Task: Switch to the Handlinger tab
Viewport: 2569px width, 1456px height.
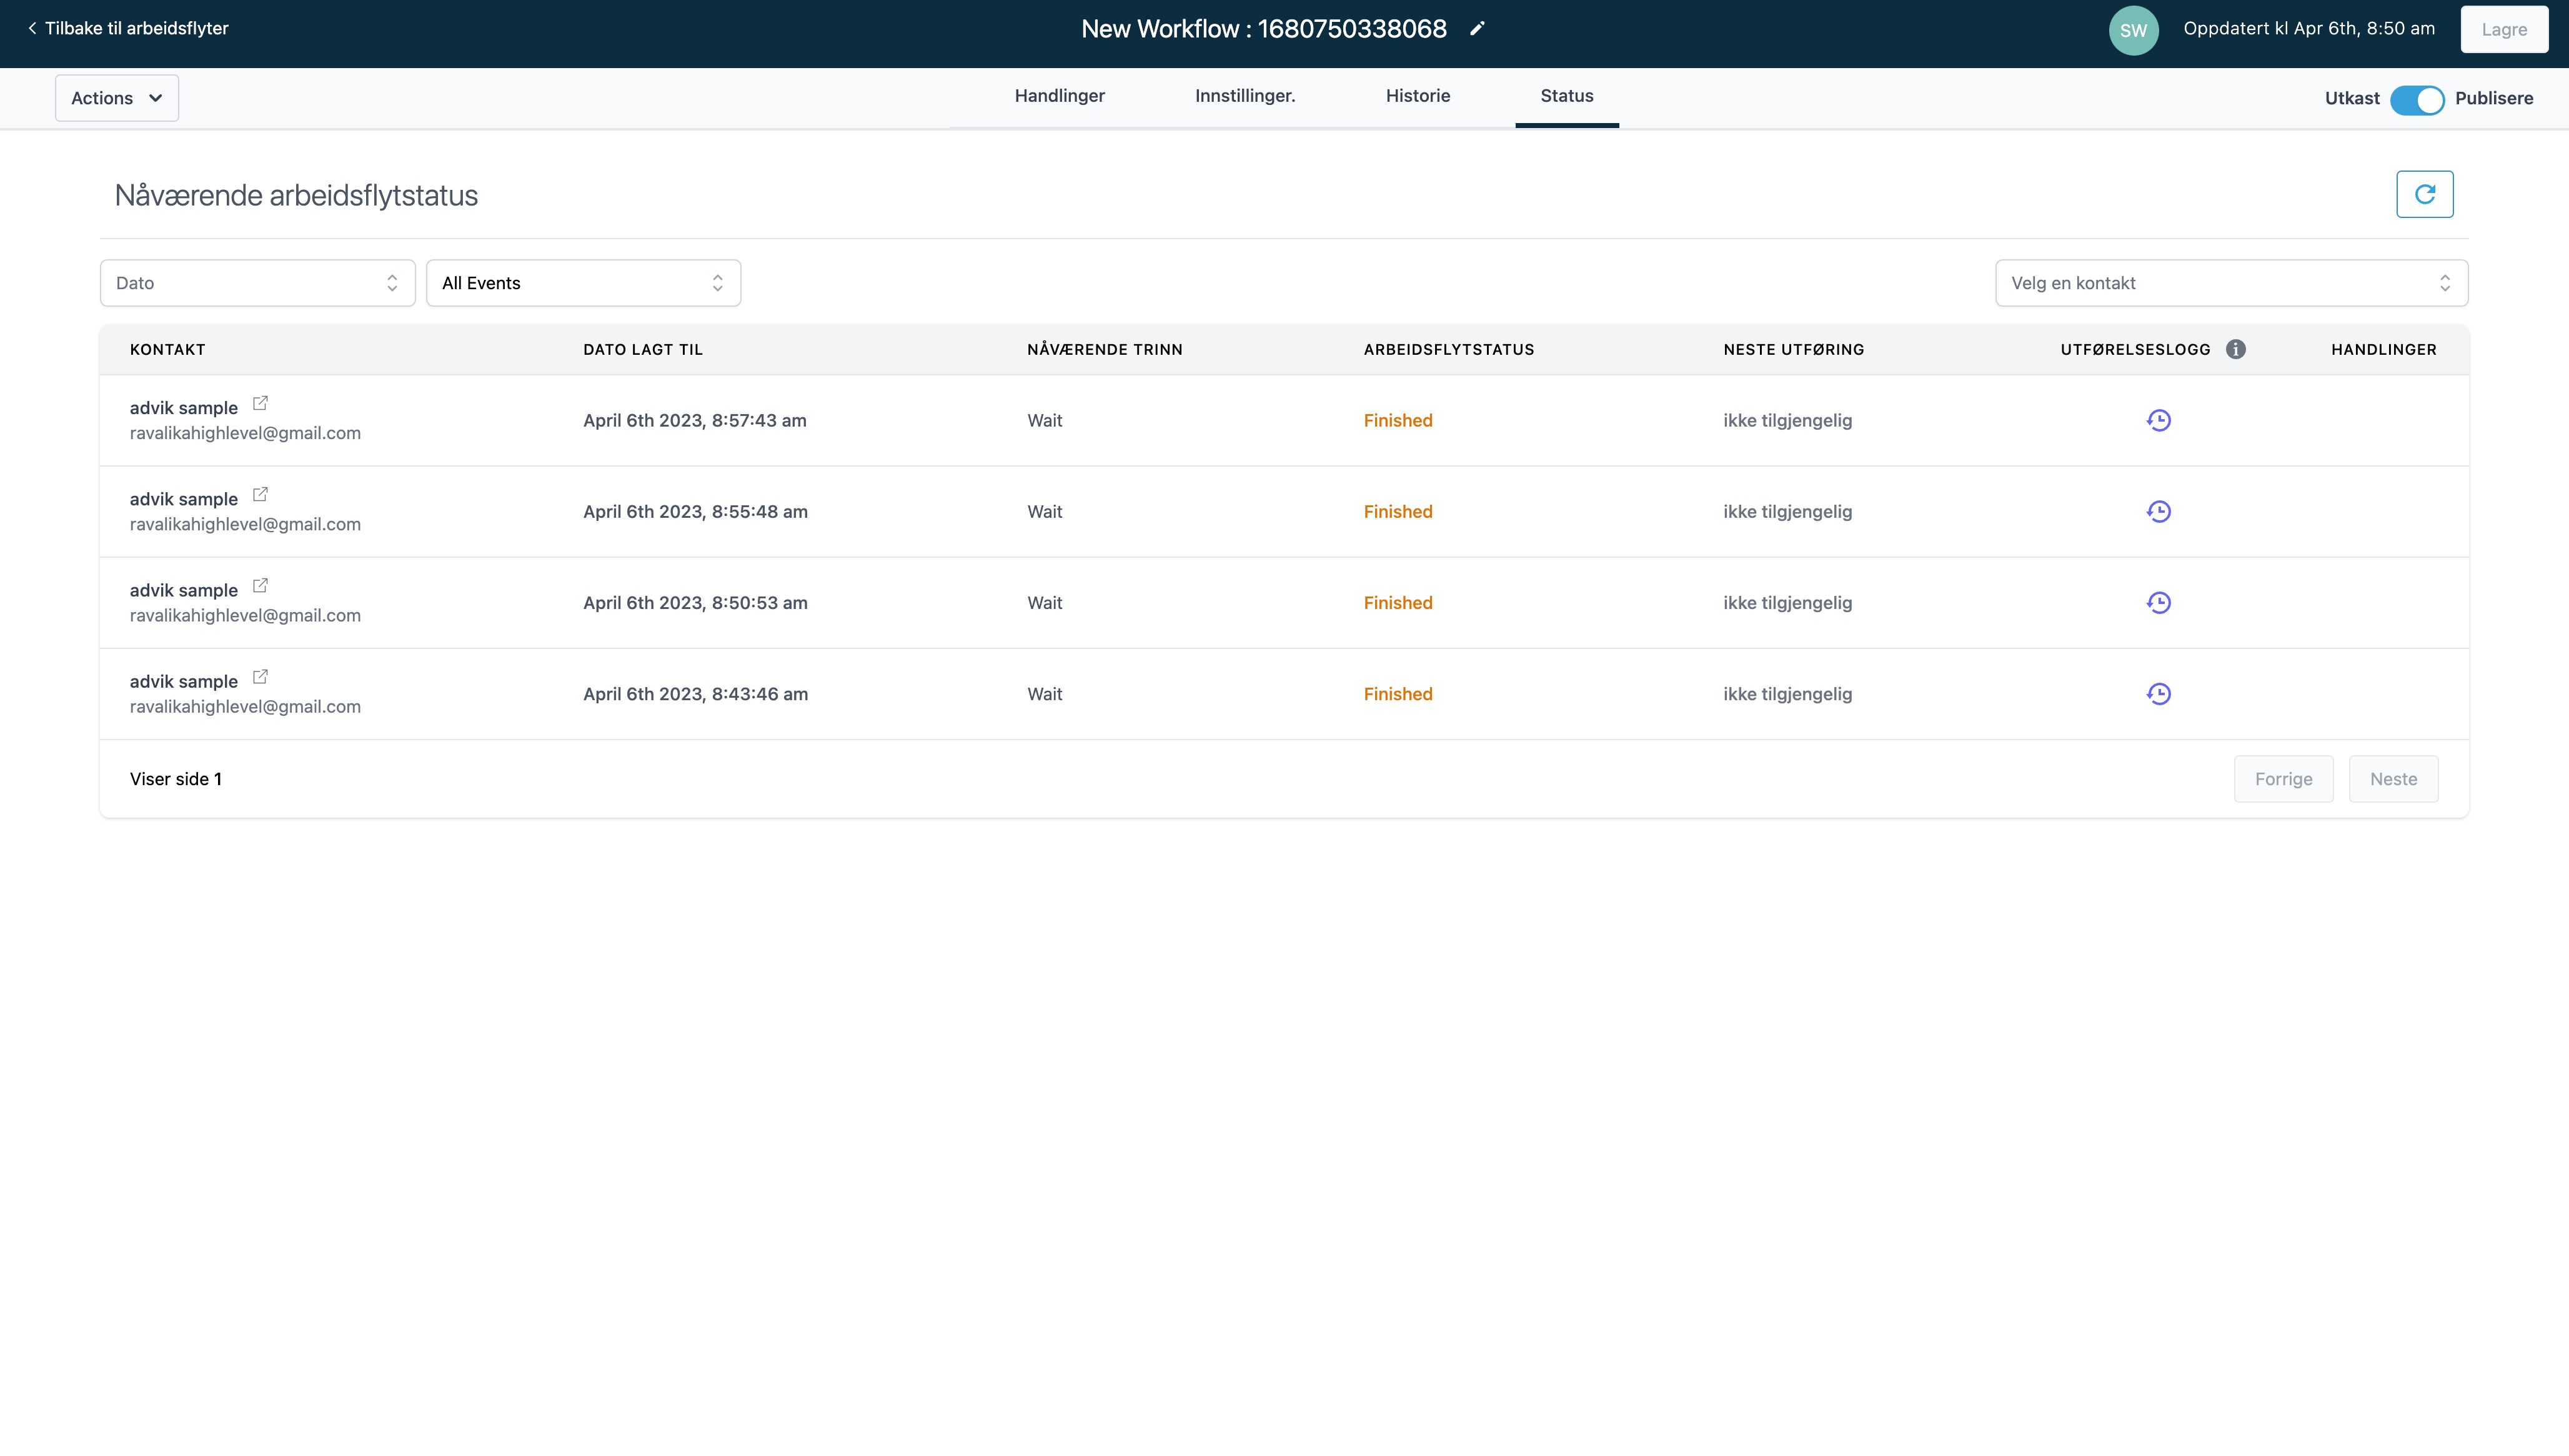Action: (x=1059, y=96)
